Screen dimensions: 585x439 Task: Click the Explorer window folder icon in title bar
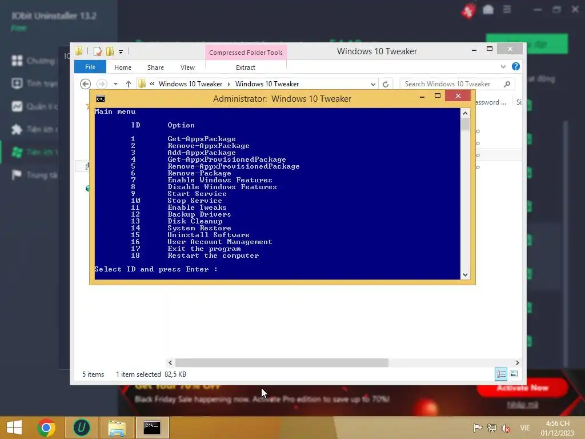(79, 51)
